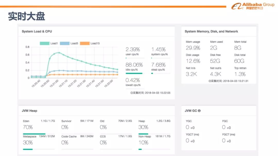
Task: Select System Memory, Disk, and Network title
Action: [211, 31]
